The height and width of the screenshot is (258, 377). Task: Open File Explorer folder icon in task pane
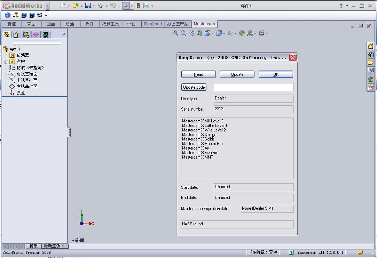coord(370,63)
